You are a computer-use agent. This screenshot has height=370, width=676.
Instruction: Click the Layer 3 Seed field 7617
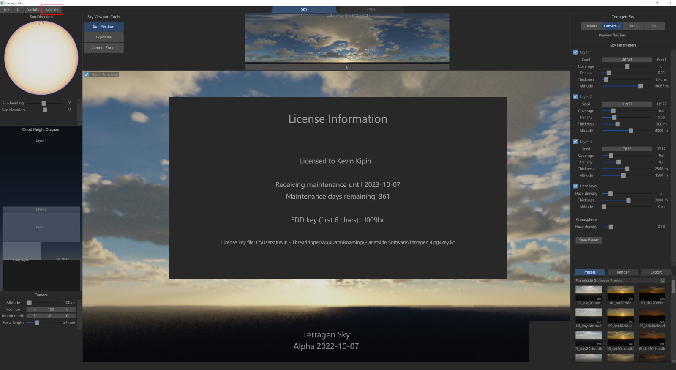[x=627, y=149]
